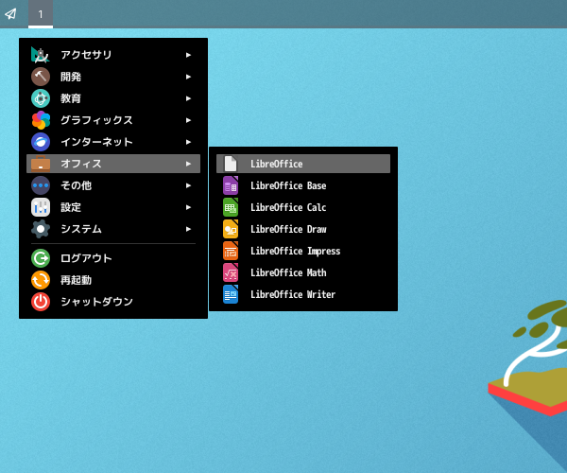Viewport: 567px width, 473px height.
Task: Click the その他 three-dots icon
Action: coord(41,185)
